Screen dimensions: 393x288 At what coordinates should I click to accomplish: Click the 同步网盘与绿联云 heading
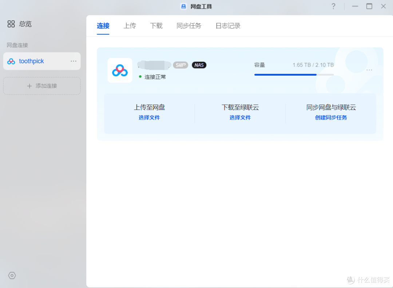pyautogui.click(x=331, y=107)
